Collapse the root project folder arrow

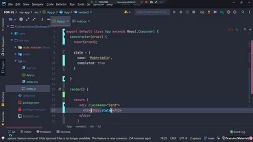8,26
